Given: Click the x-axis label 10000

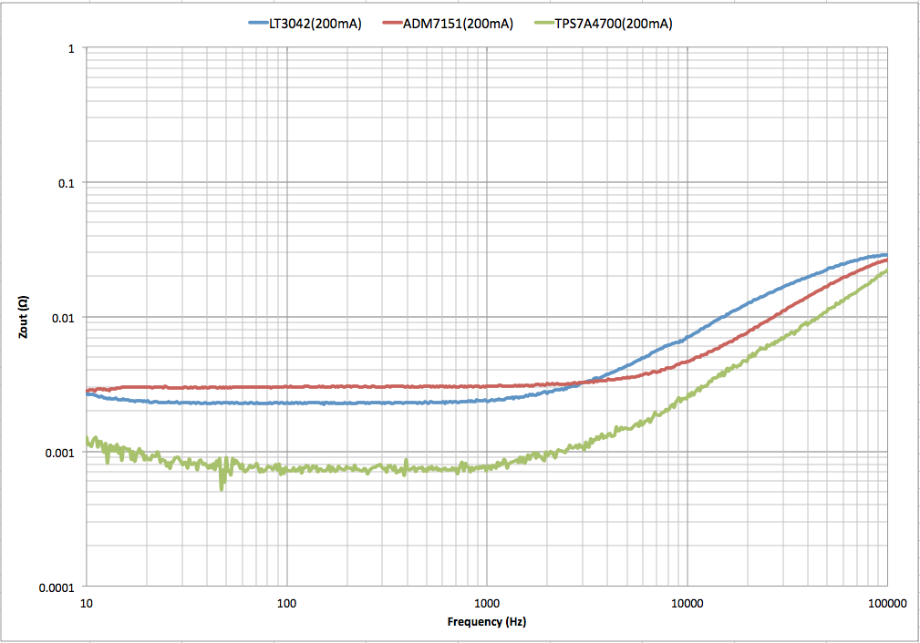Looking at the screenshot, I should click(687, 604).
